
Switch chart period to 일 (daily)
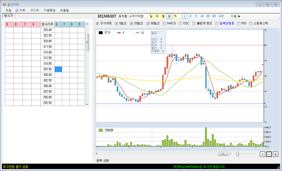pos(151,16)
